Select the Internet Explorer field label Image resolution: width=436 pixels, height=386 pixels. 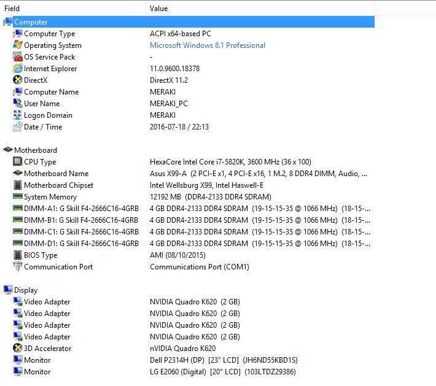point(50,69)
